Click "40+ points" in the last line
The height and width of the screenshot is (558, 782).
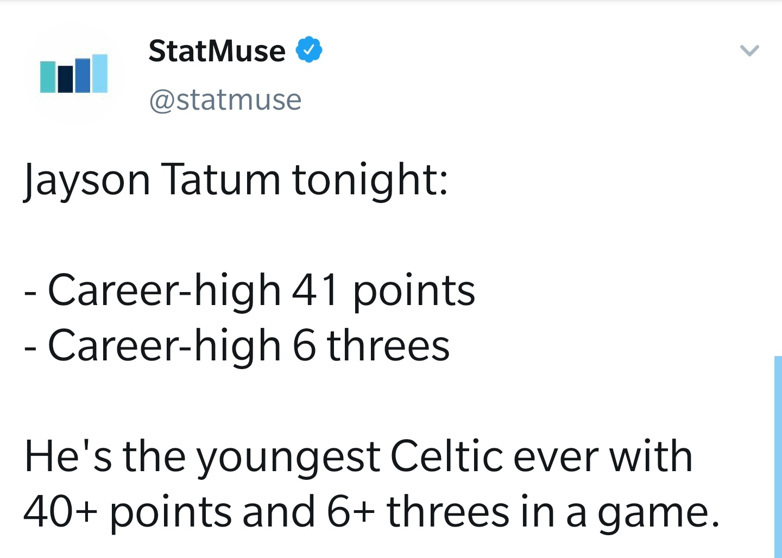click(127, 512)
